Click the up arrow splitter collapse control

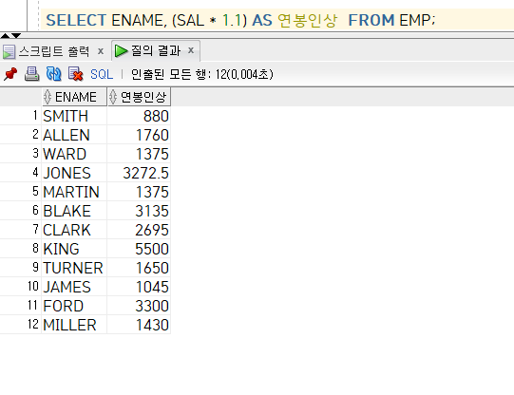(6, 35)
